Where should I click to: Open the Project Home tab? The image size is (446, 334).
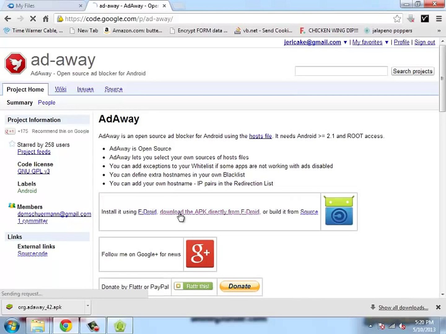pos(25,89)
